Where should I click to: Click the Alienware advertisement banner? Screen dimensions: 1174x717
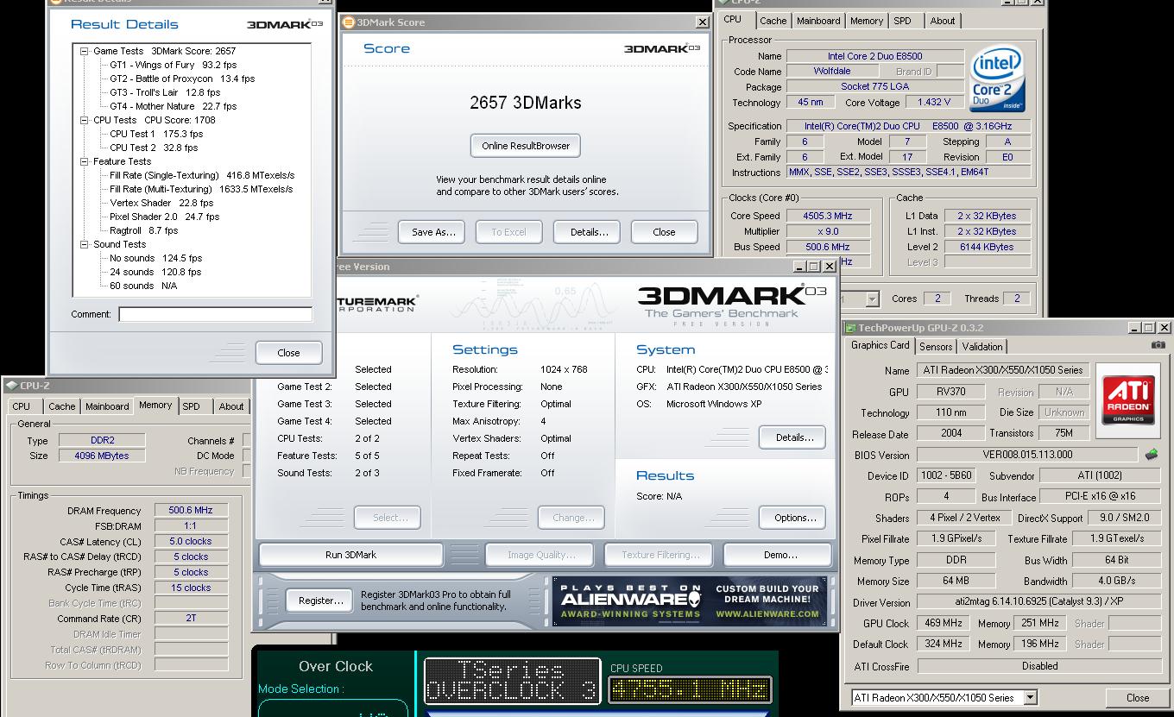[690, 601]
